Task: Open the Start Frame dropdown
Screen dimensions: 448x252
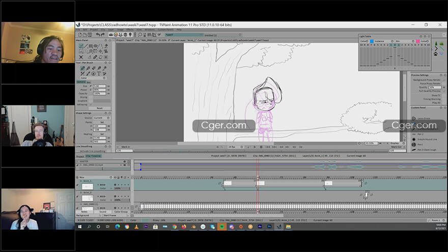Action: [x=116, y=215]
